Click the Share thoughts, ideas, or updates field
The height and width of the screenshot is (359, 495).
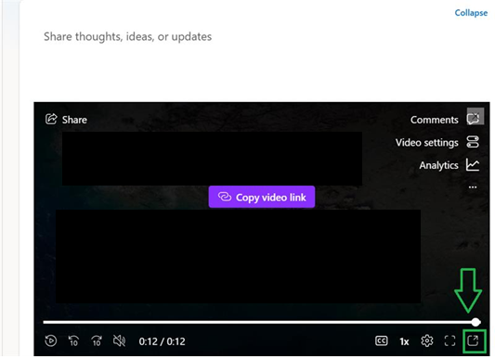coord(127,36)
